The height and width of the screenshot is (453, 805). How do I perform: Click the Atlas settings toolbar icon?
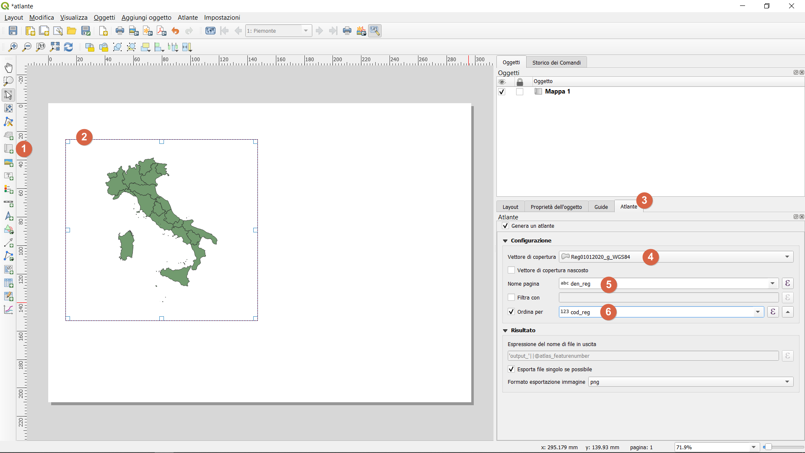click(375, 31)
